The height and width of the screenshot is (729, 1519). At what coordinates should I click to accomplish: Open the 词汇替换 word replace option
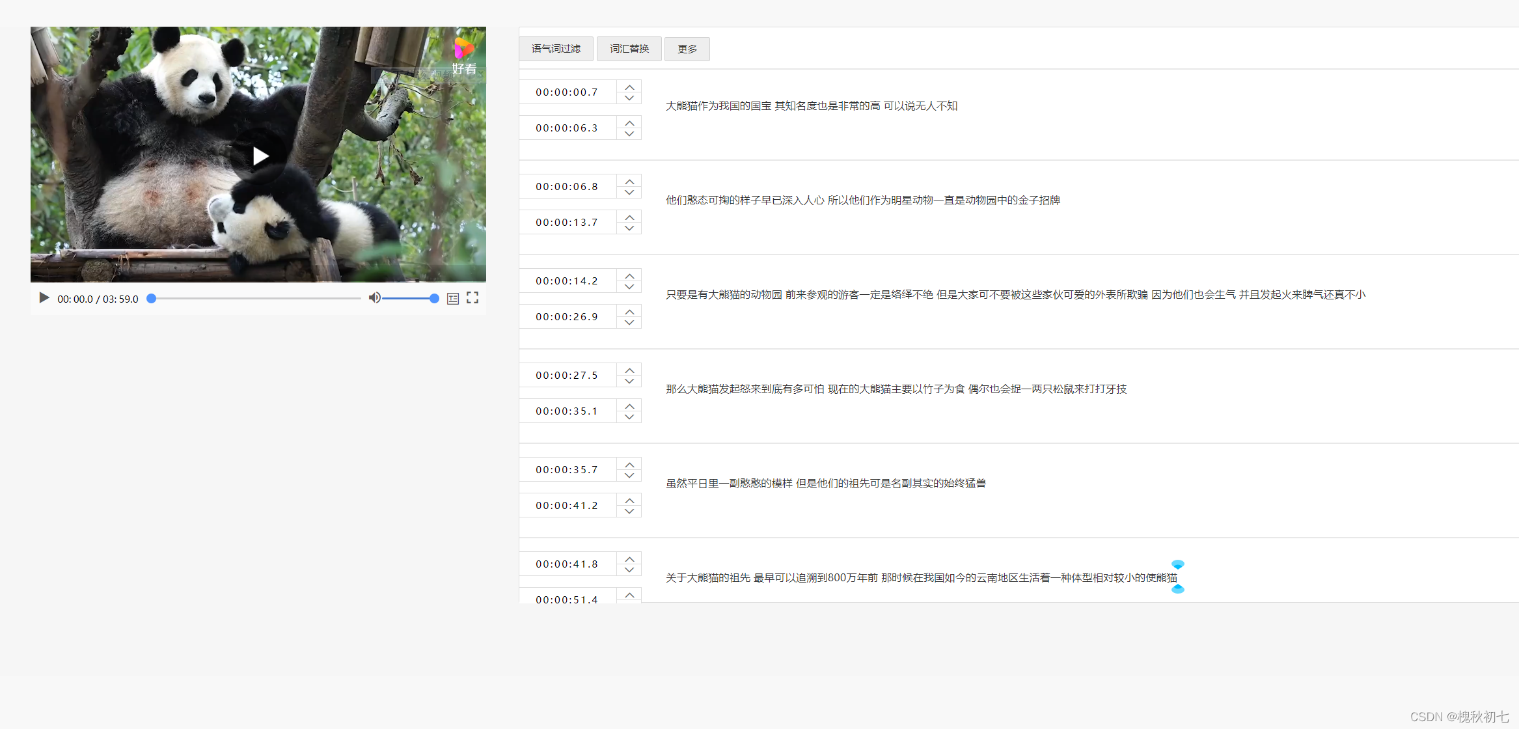(629, 49)
